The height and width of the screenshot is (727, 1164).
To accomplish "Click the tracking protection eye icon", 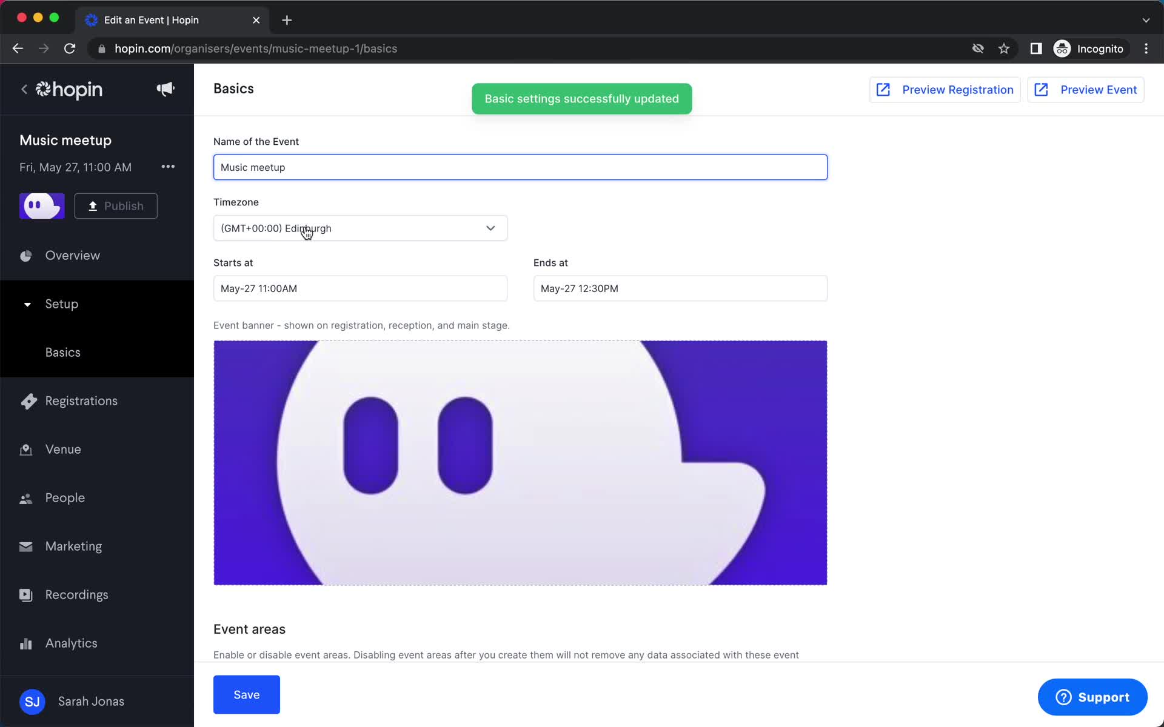I will (x=978, y=48).
